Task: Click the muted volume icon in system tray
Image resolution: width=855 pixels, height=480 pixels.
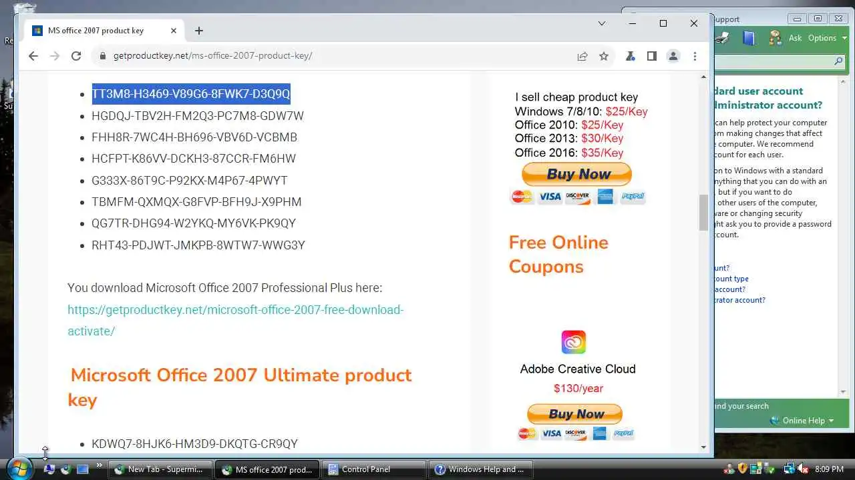Action: tap(804, 469)
